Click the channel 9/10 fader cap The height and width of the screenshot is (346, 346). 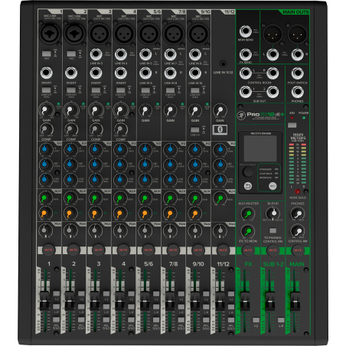point(194,301)
